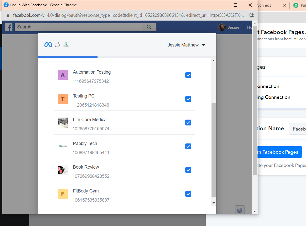Toggle the Life Care Medical checkbox
The height and width of the screenshot is (226, 306).
188,123
